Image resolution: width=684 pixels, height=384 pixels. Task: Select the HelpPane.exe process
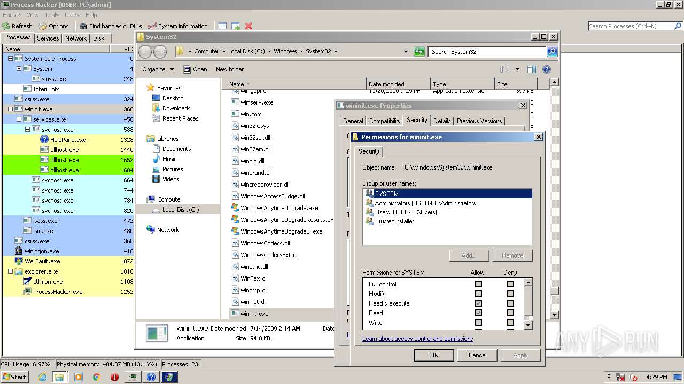tap(68, 140)
